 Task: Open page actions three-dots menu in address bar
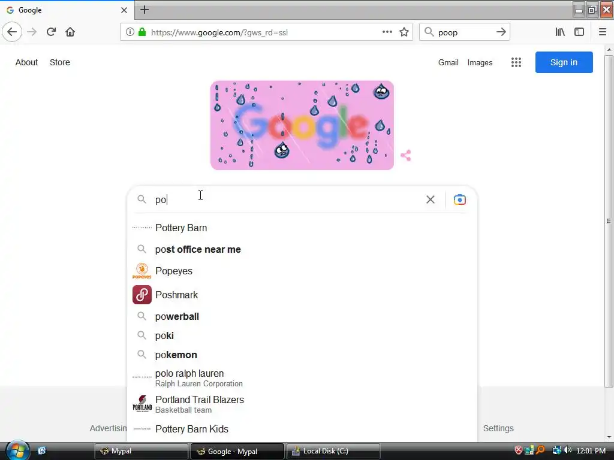387,32
